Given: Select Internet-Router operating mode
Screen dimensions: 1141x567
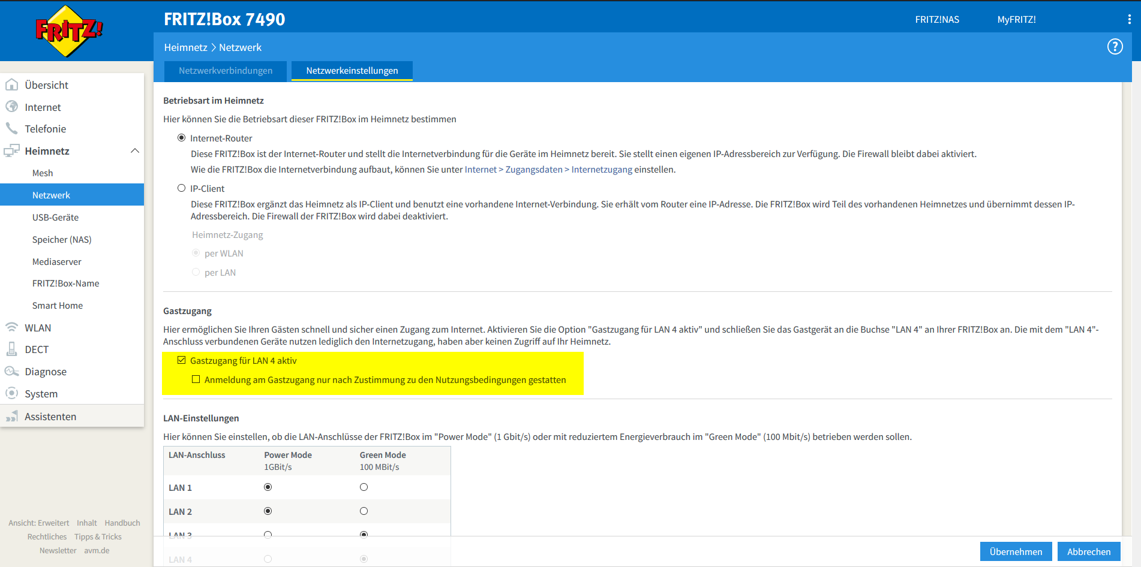Looking at the screenshot, I should tap(182, 138).
